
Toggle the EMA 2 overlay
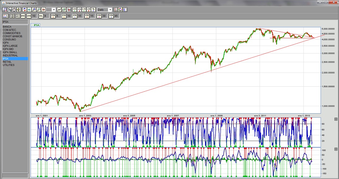point(64,16)
